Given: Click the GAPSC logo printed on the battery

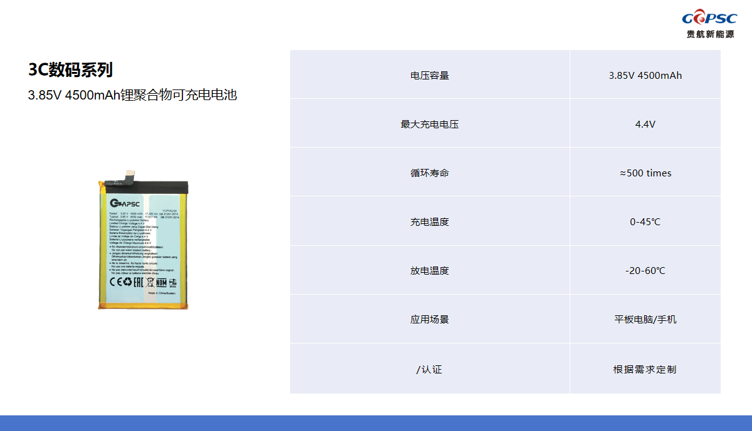Looking at the screenshot, I should 125,203.
